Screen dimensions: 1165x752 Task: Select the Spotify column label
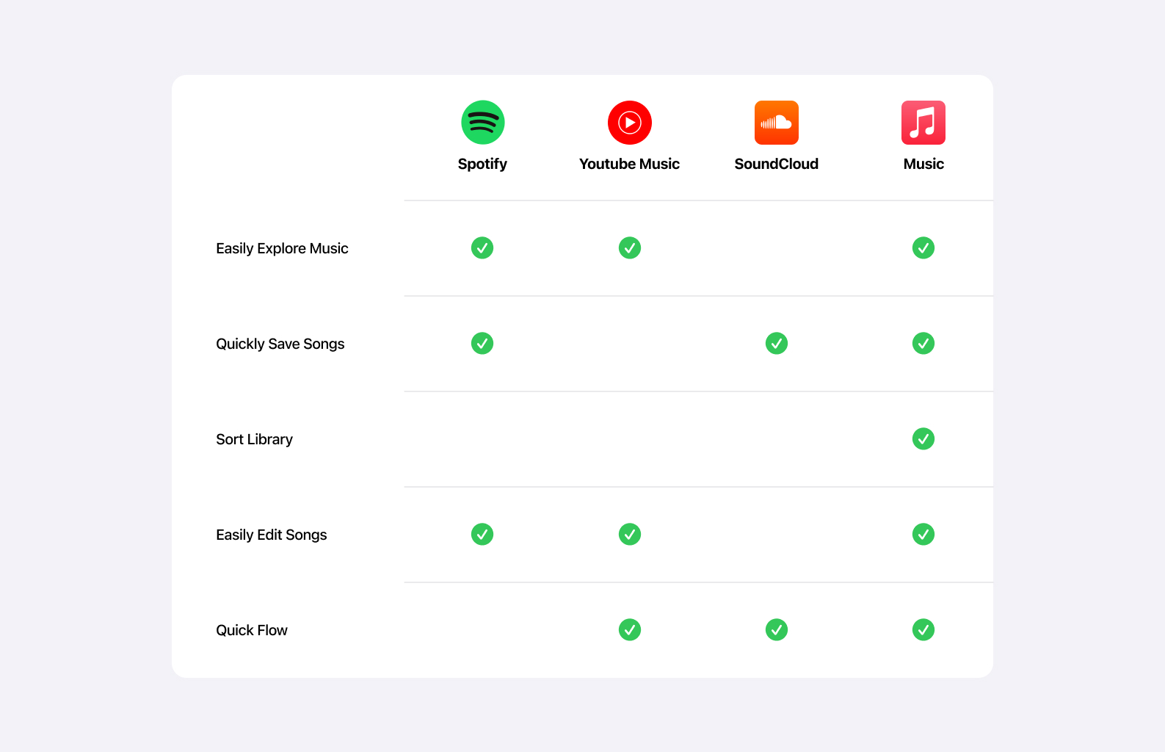[482, 164]
